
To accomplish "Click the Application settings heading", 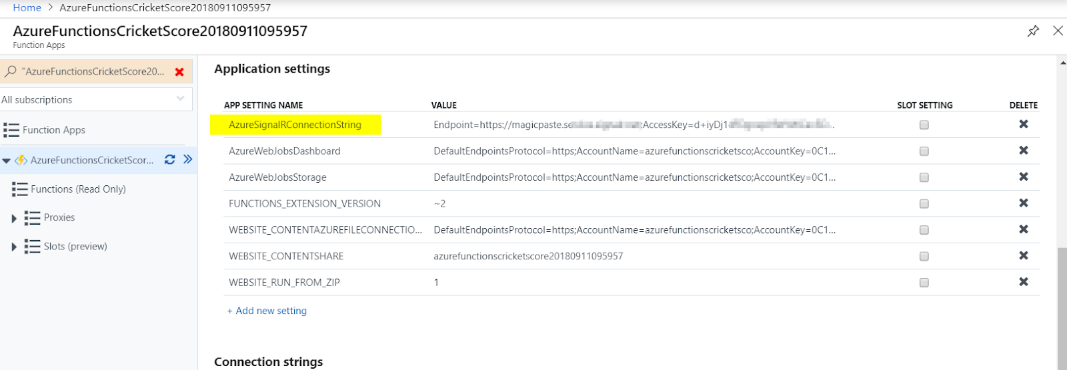I will pyautogui.click(x=272, y=69).
